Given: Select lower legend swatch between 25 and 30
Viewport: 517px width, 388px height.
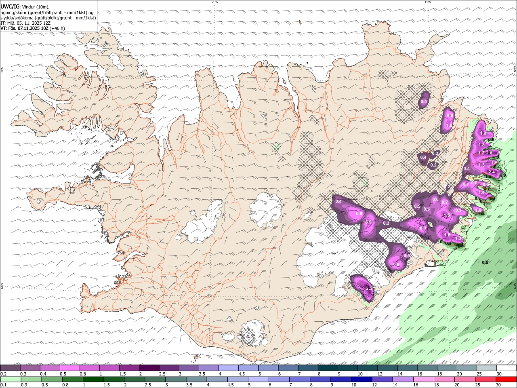Looking at the screenshot, I should coord(486,379).
